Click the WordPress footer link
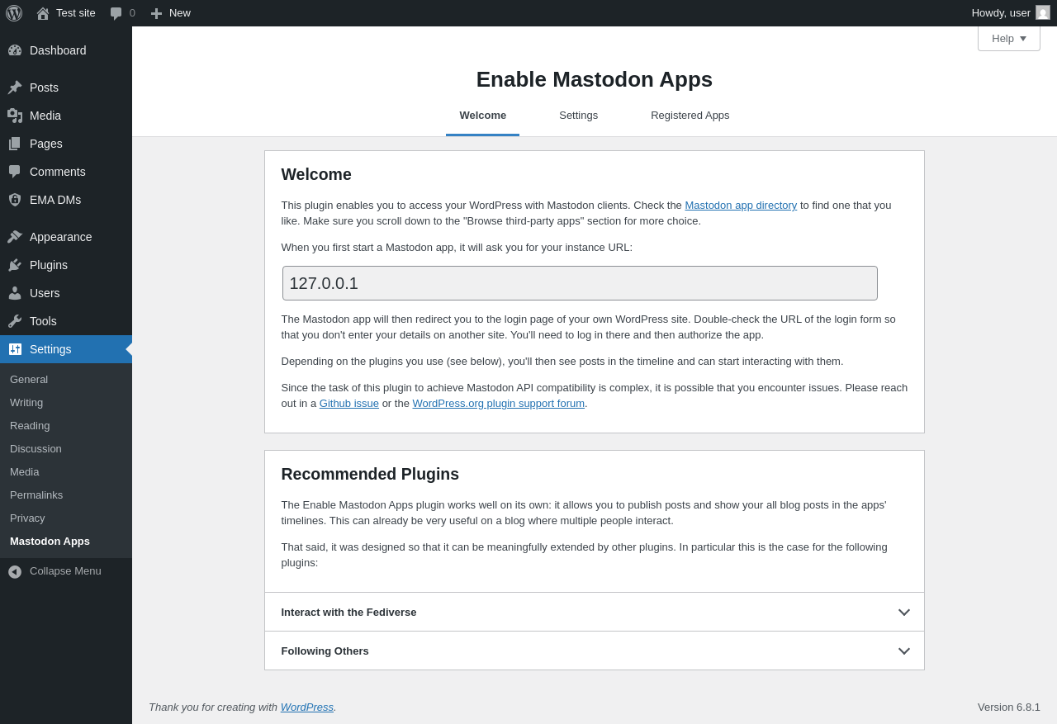 point(307,707)
